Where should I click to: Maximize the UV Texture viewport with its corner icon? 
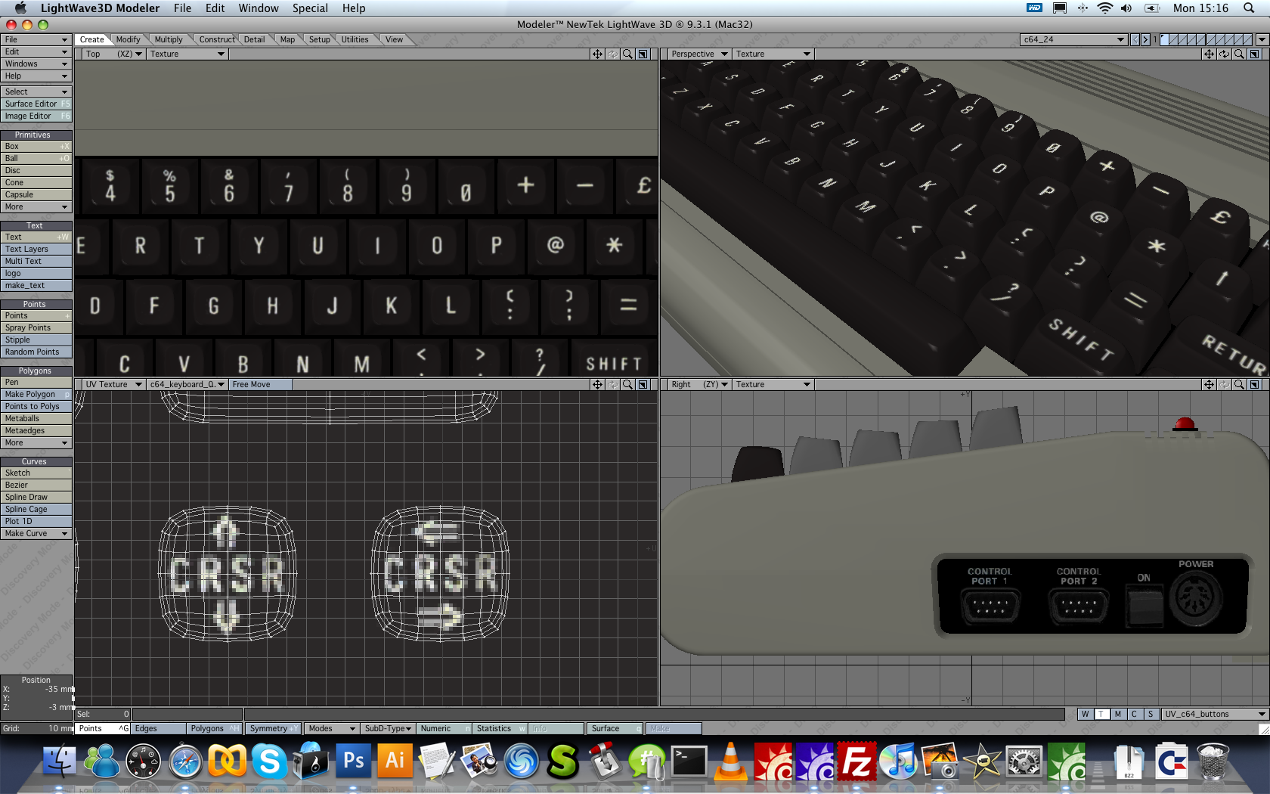coord(643,384)
